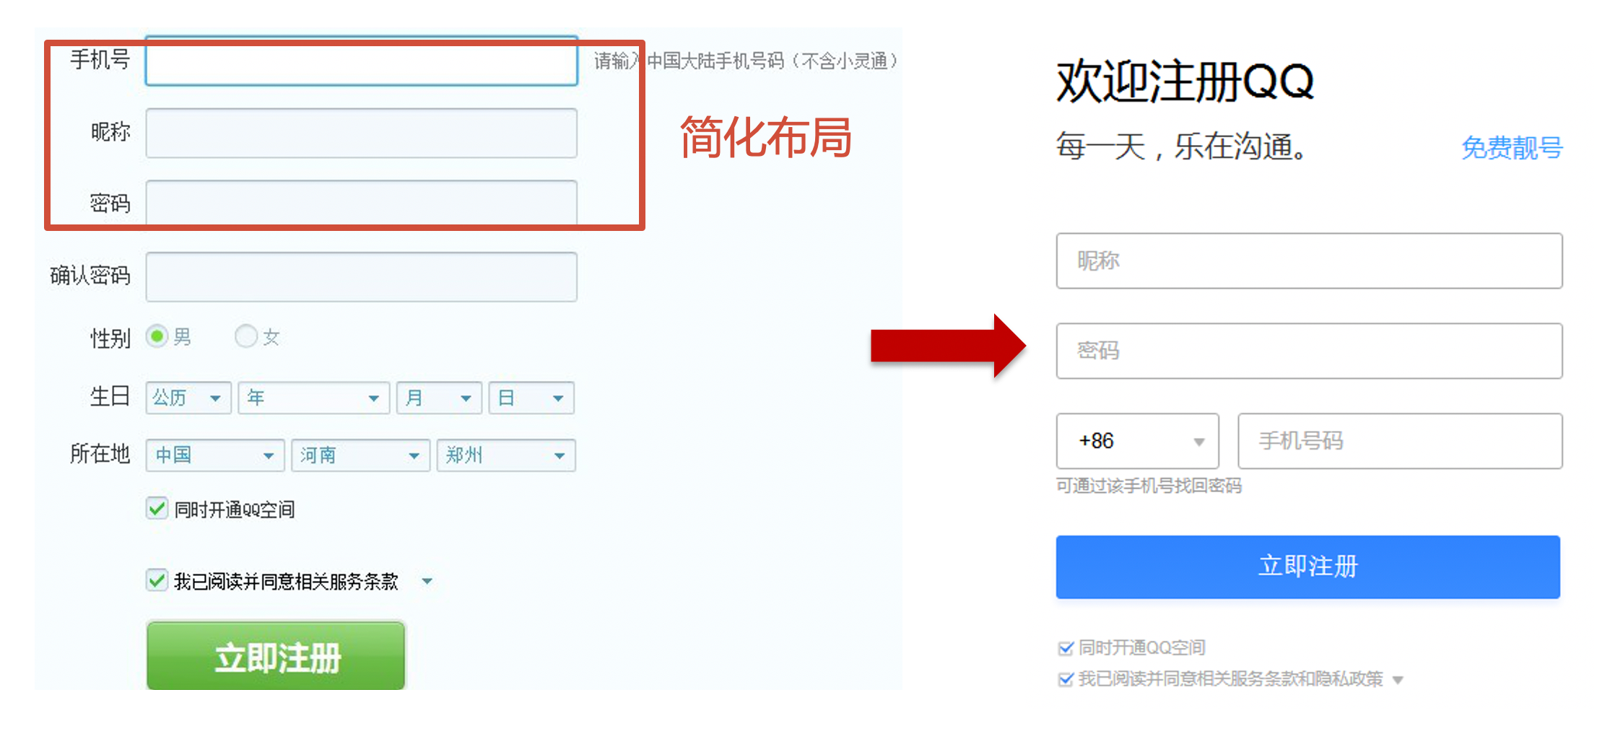
Task: Click the blue 立即注册 button
Action: (1307, 567)
